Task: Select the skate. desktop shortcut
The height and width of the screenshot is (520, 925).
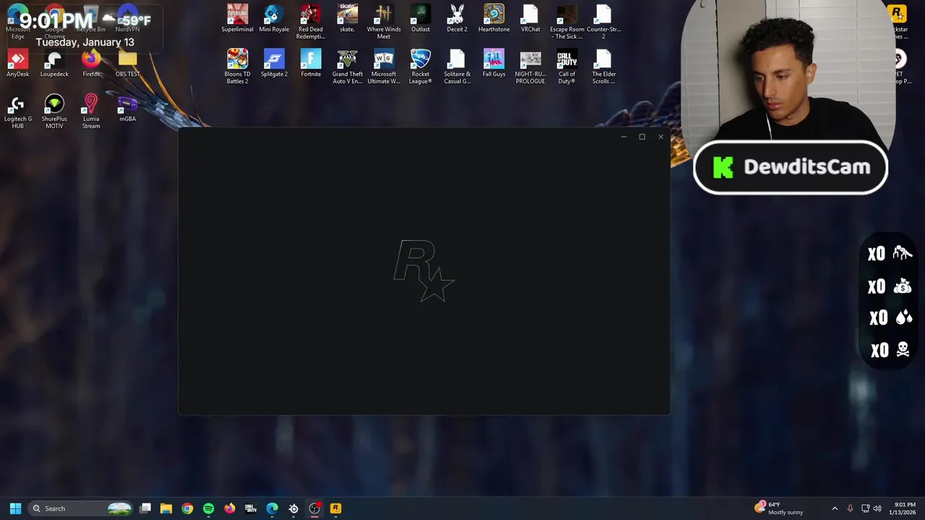Action: pos(348,19)
